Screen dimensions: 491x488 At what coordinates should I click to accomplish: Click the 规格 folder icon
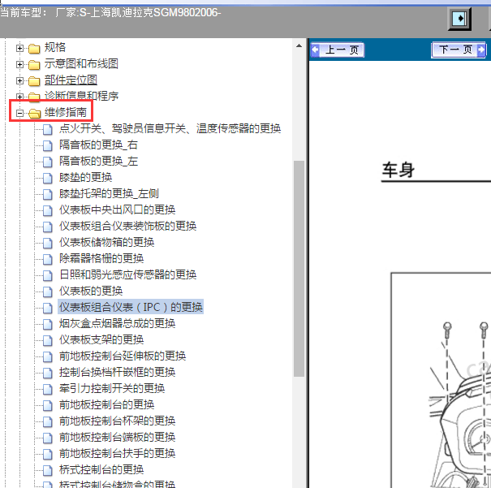pyautogui.click(x=34, y=49)
